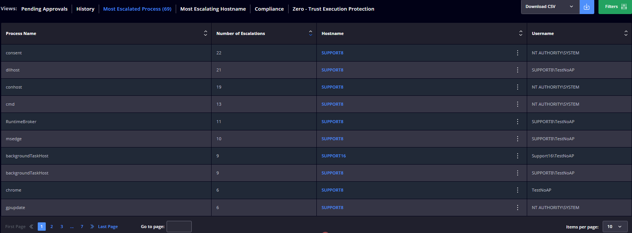Sort by Process Name column arrows
This screenshot has height=233, width=632.
click(x=205, y=33)
